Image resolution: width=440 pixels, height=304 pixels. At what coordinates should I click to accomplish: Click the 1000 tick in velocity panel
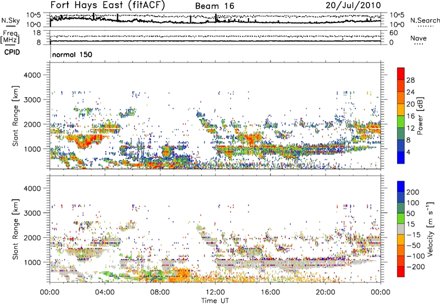pos(32,262)
